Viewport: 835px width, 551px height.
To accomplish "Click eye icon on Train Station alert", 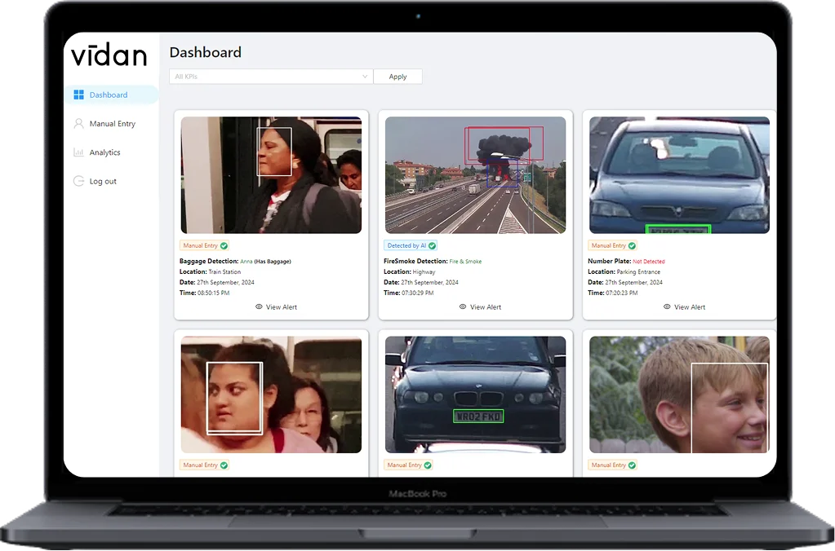I will coord(259,307).
